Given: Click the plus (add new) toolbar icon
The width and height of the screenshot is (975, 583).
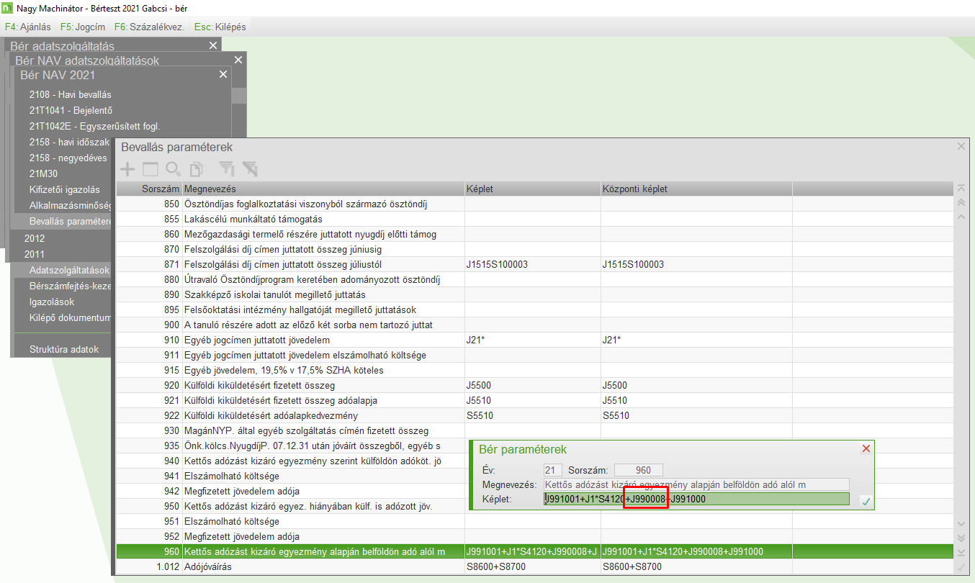Looking at the screenshot, I should point(127,169).
